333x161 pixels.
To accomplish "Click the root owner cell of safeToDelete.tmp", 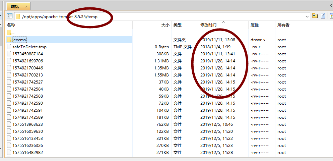I will [282, 47].
